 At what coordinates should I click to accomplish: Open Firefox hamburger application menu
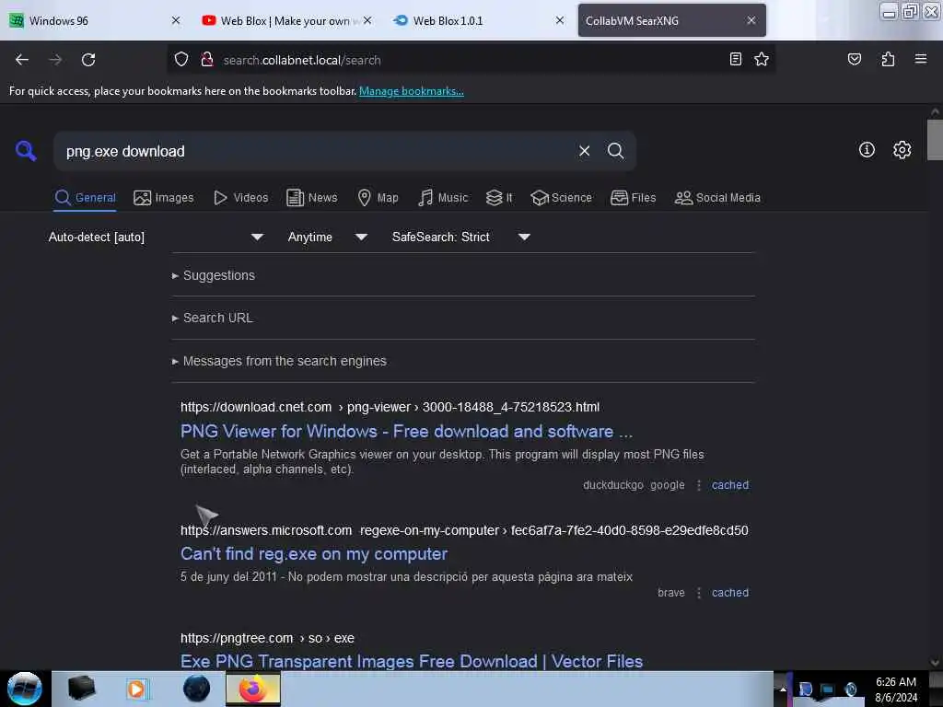pyautogui.click(x=920, y=59)
